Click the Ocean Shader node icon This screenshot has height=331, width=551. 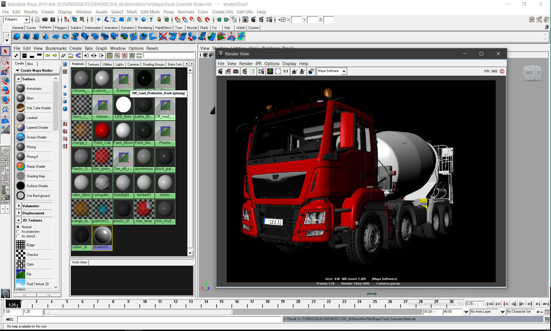point(21,137)
